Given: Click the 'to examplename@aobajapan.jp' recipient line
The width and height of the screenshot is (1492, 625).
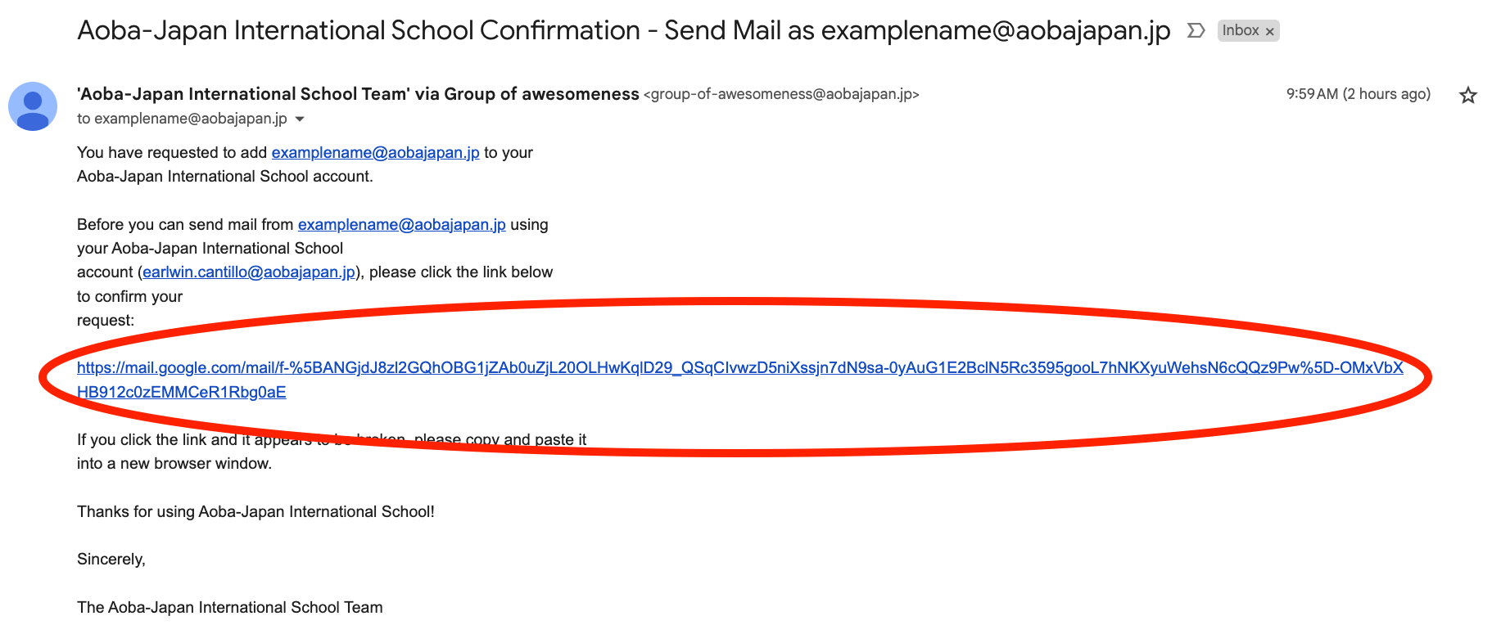Looking at the screenshot, I should (182, 119).
